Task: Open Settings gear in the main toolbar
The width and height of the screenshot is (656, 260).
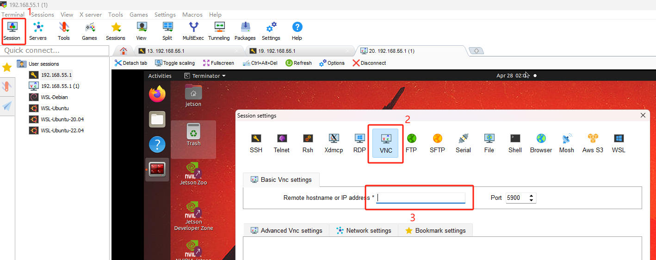Action: (x=271, y=31)
